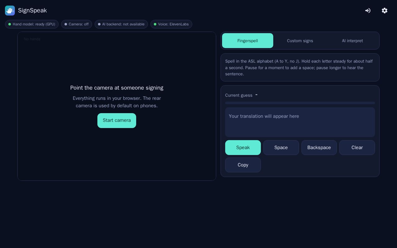This screenshot has width=397, height=248.
Task: Clear the translation text
Action: [x=357, y=148]
